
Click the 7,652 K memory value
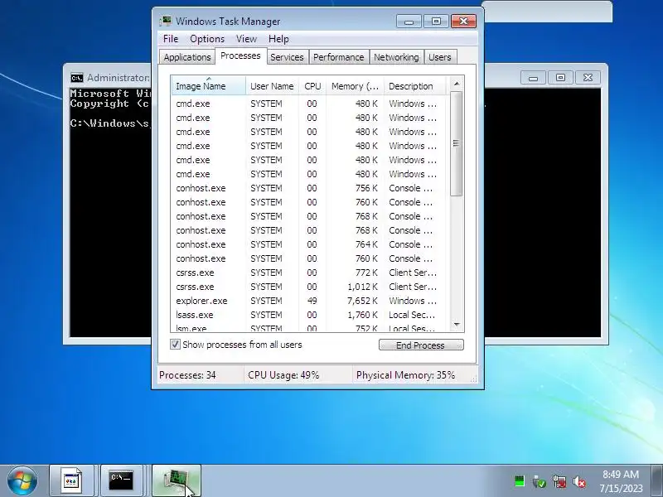click(x=362, y=301)
